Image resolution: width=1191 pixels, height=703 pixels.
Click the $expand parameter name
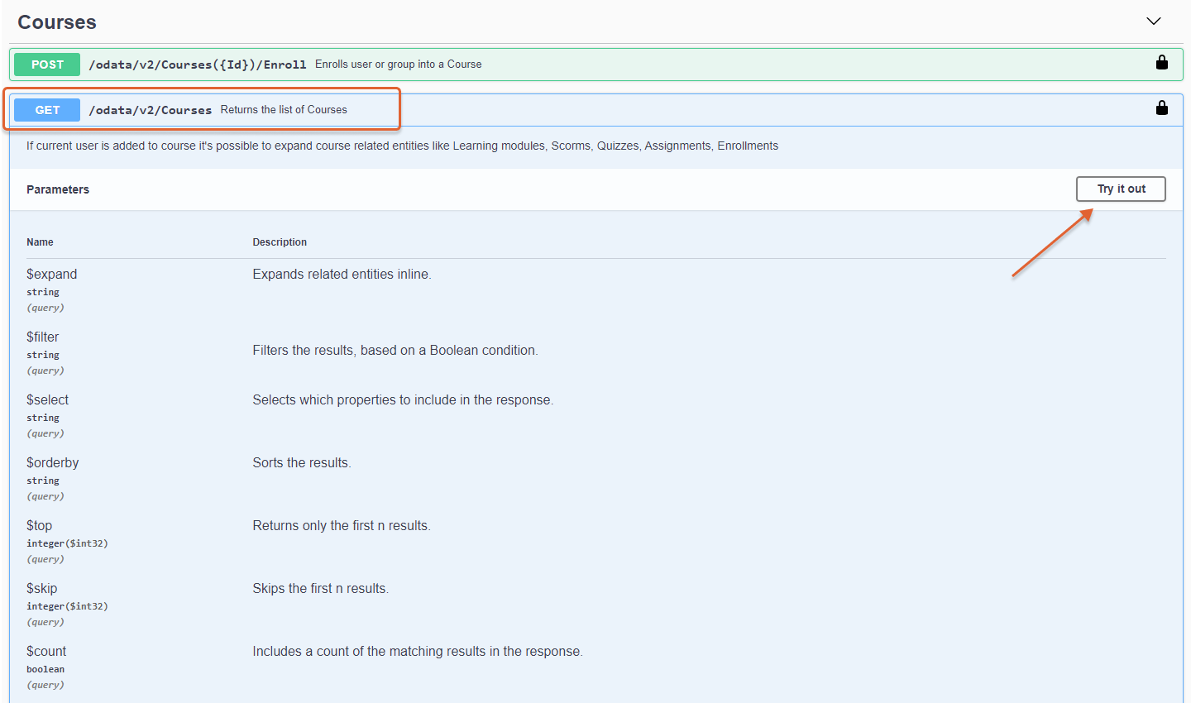51,275
